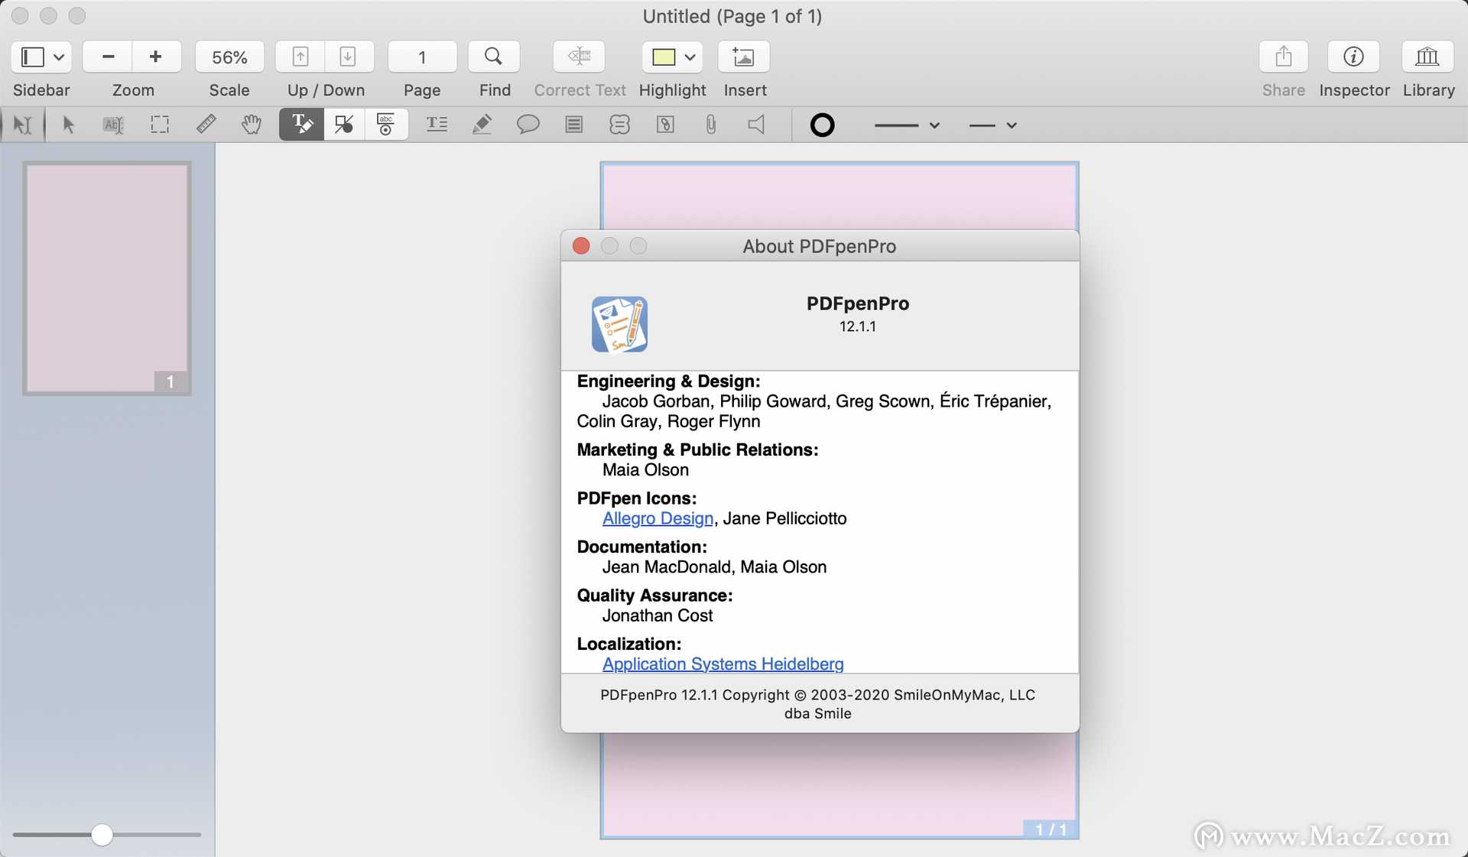
Task: Click the 'Jane Pellicciotto' credit text
Action: pyautogui.click(x=784, y=518)
